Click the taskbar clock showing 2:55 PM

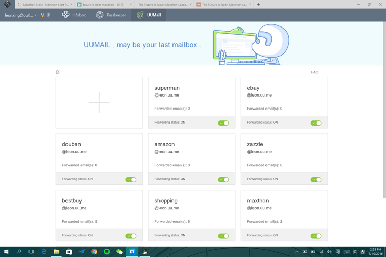pyautogui.click(x=376, y=252)
